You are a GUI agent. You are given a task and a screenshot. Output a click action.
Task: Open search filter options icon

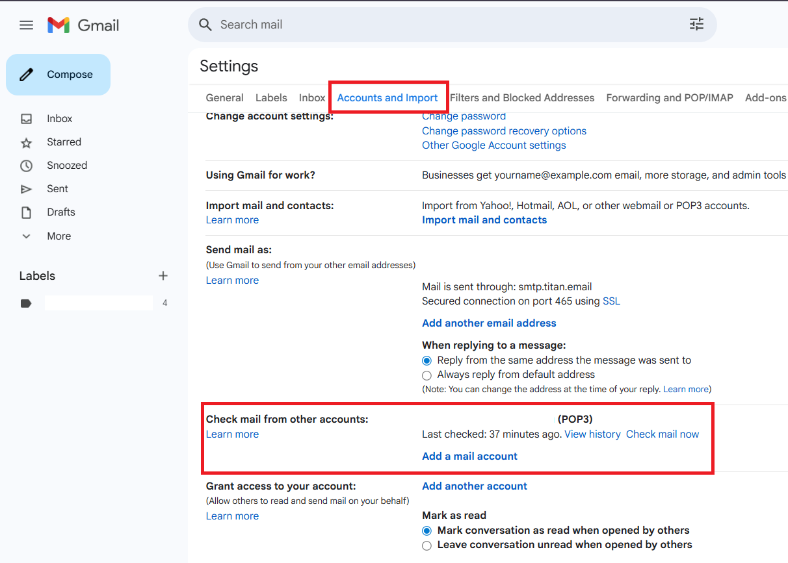tap(696, 25)
